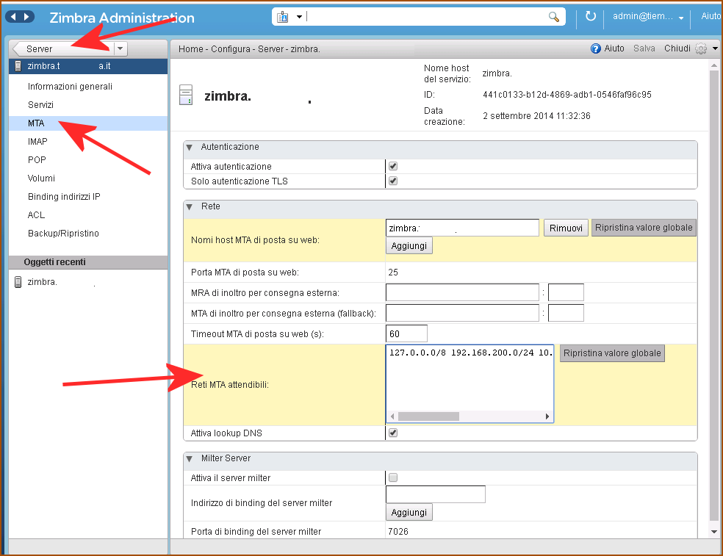Click Ripristina valore globale for Reti MTA
Screen dimensions: 723x556
pos(612,353)
